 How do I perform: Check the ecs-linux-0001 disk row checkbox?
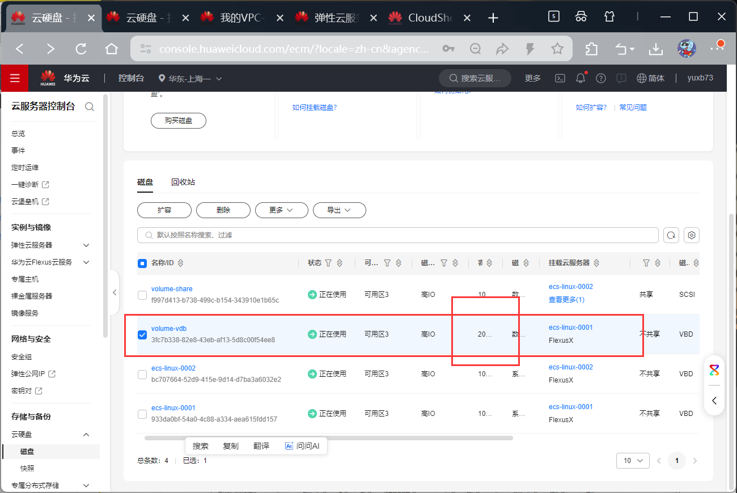click(142, 414)
